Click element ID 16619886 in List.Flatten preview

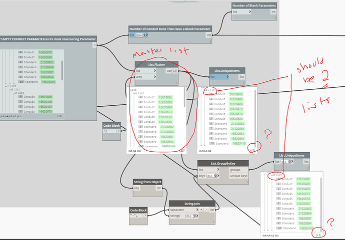[165, 97]
